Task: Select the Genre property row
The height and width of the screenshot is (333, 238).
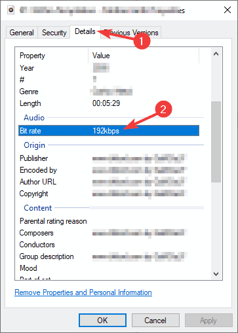Action: click(109, 92)
